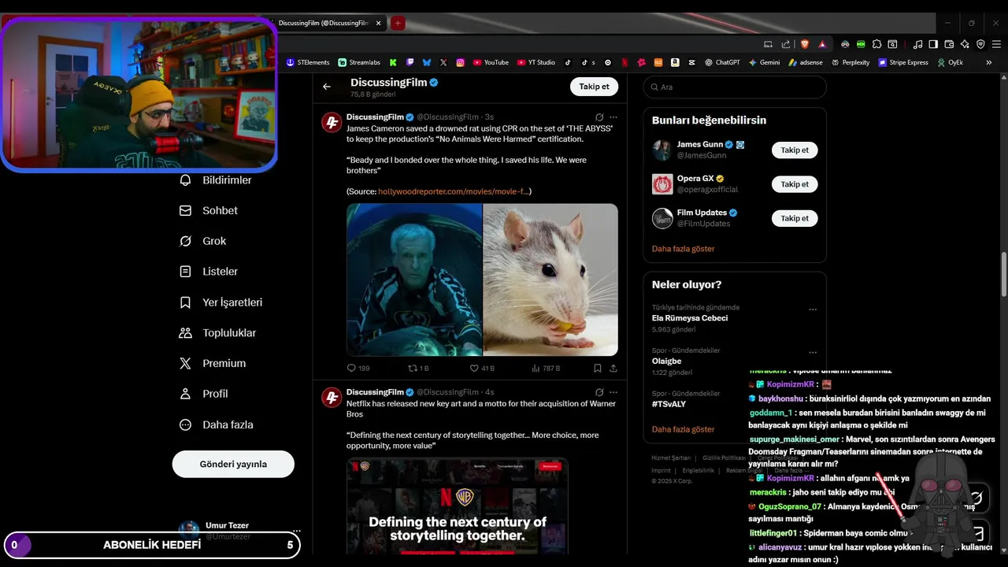Screen dimensions: 1008x567
Task: Open the ChatGPT bookmark
Action: click(x=722, y=62)
